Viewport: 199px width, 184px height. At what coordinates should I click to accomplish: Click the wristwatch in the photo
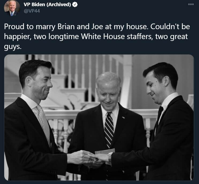click(x=110, y=158)
